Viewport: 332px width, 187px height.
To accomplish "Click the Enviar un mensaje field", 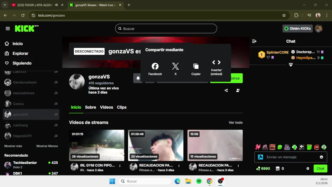I will pyautogui.click(x=291, y=157).
